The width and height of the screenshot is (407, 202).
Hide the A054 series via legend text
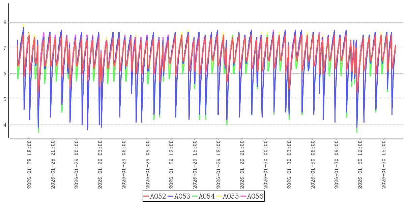pyautogui.click(x=207, y=196)
